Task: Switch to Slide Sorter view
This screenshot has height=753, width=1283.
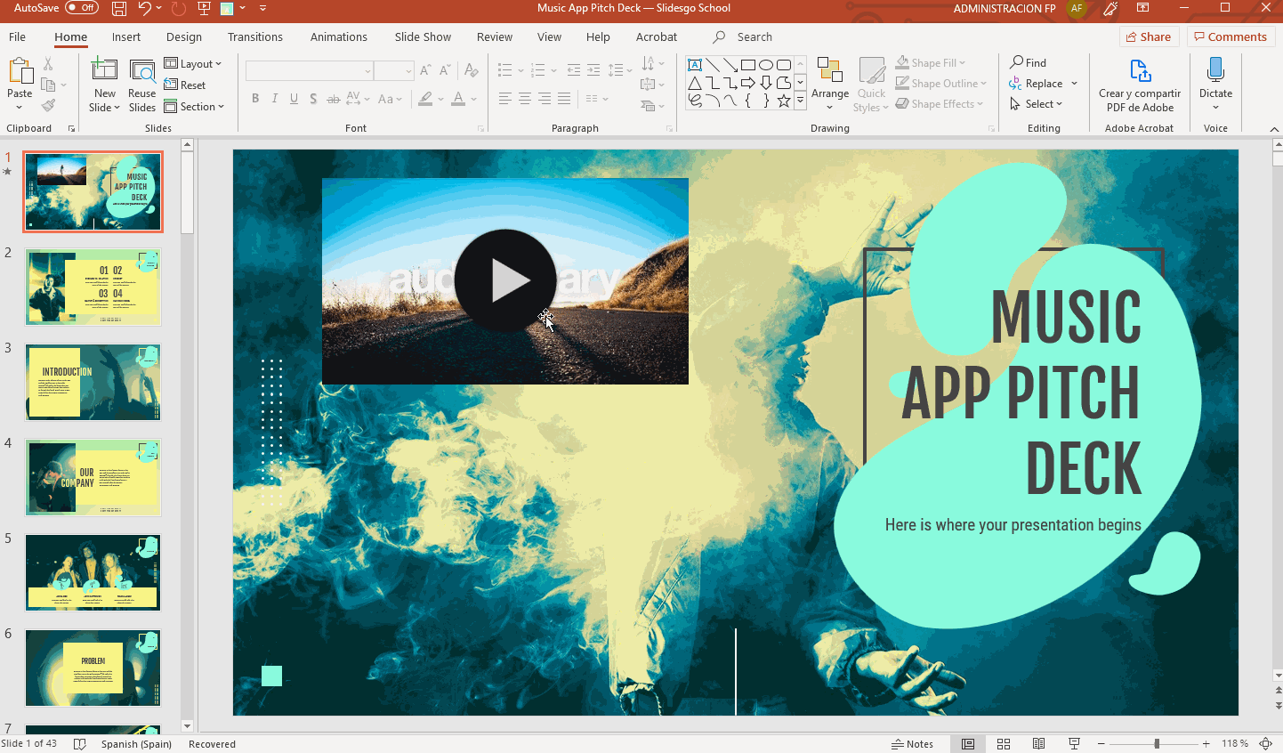Action: 1004,744
